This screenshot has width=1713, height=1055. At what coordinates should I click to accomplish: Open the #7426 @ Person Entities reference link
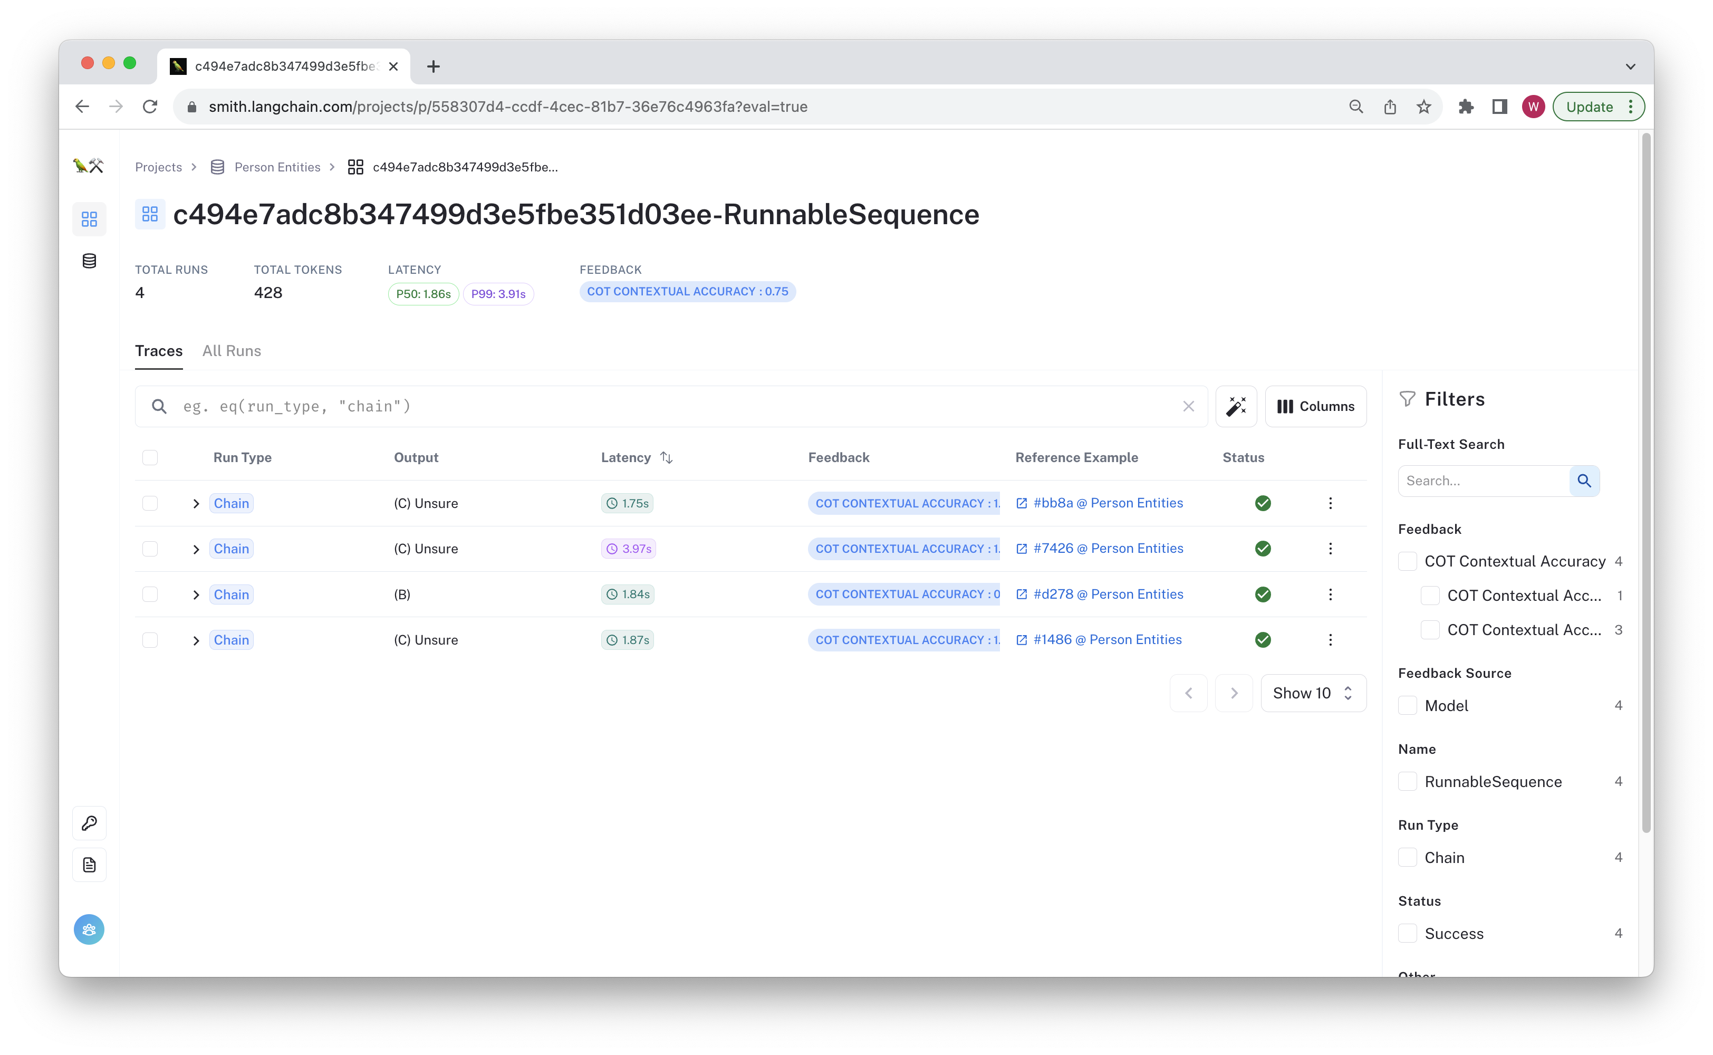click(x=1099, y=549)
